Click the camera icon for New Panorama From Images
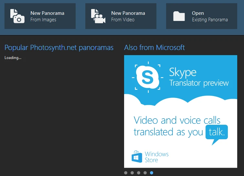Image resolution: width=244 pixels, height=176 pixels. tap(17, 16)
